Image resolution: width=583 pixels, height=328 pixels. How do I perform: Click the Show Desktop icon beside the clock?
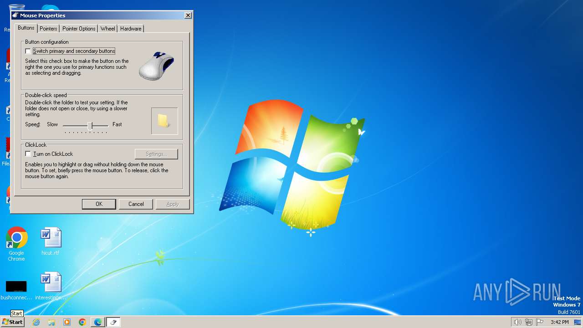[x=578, y=322]
